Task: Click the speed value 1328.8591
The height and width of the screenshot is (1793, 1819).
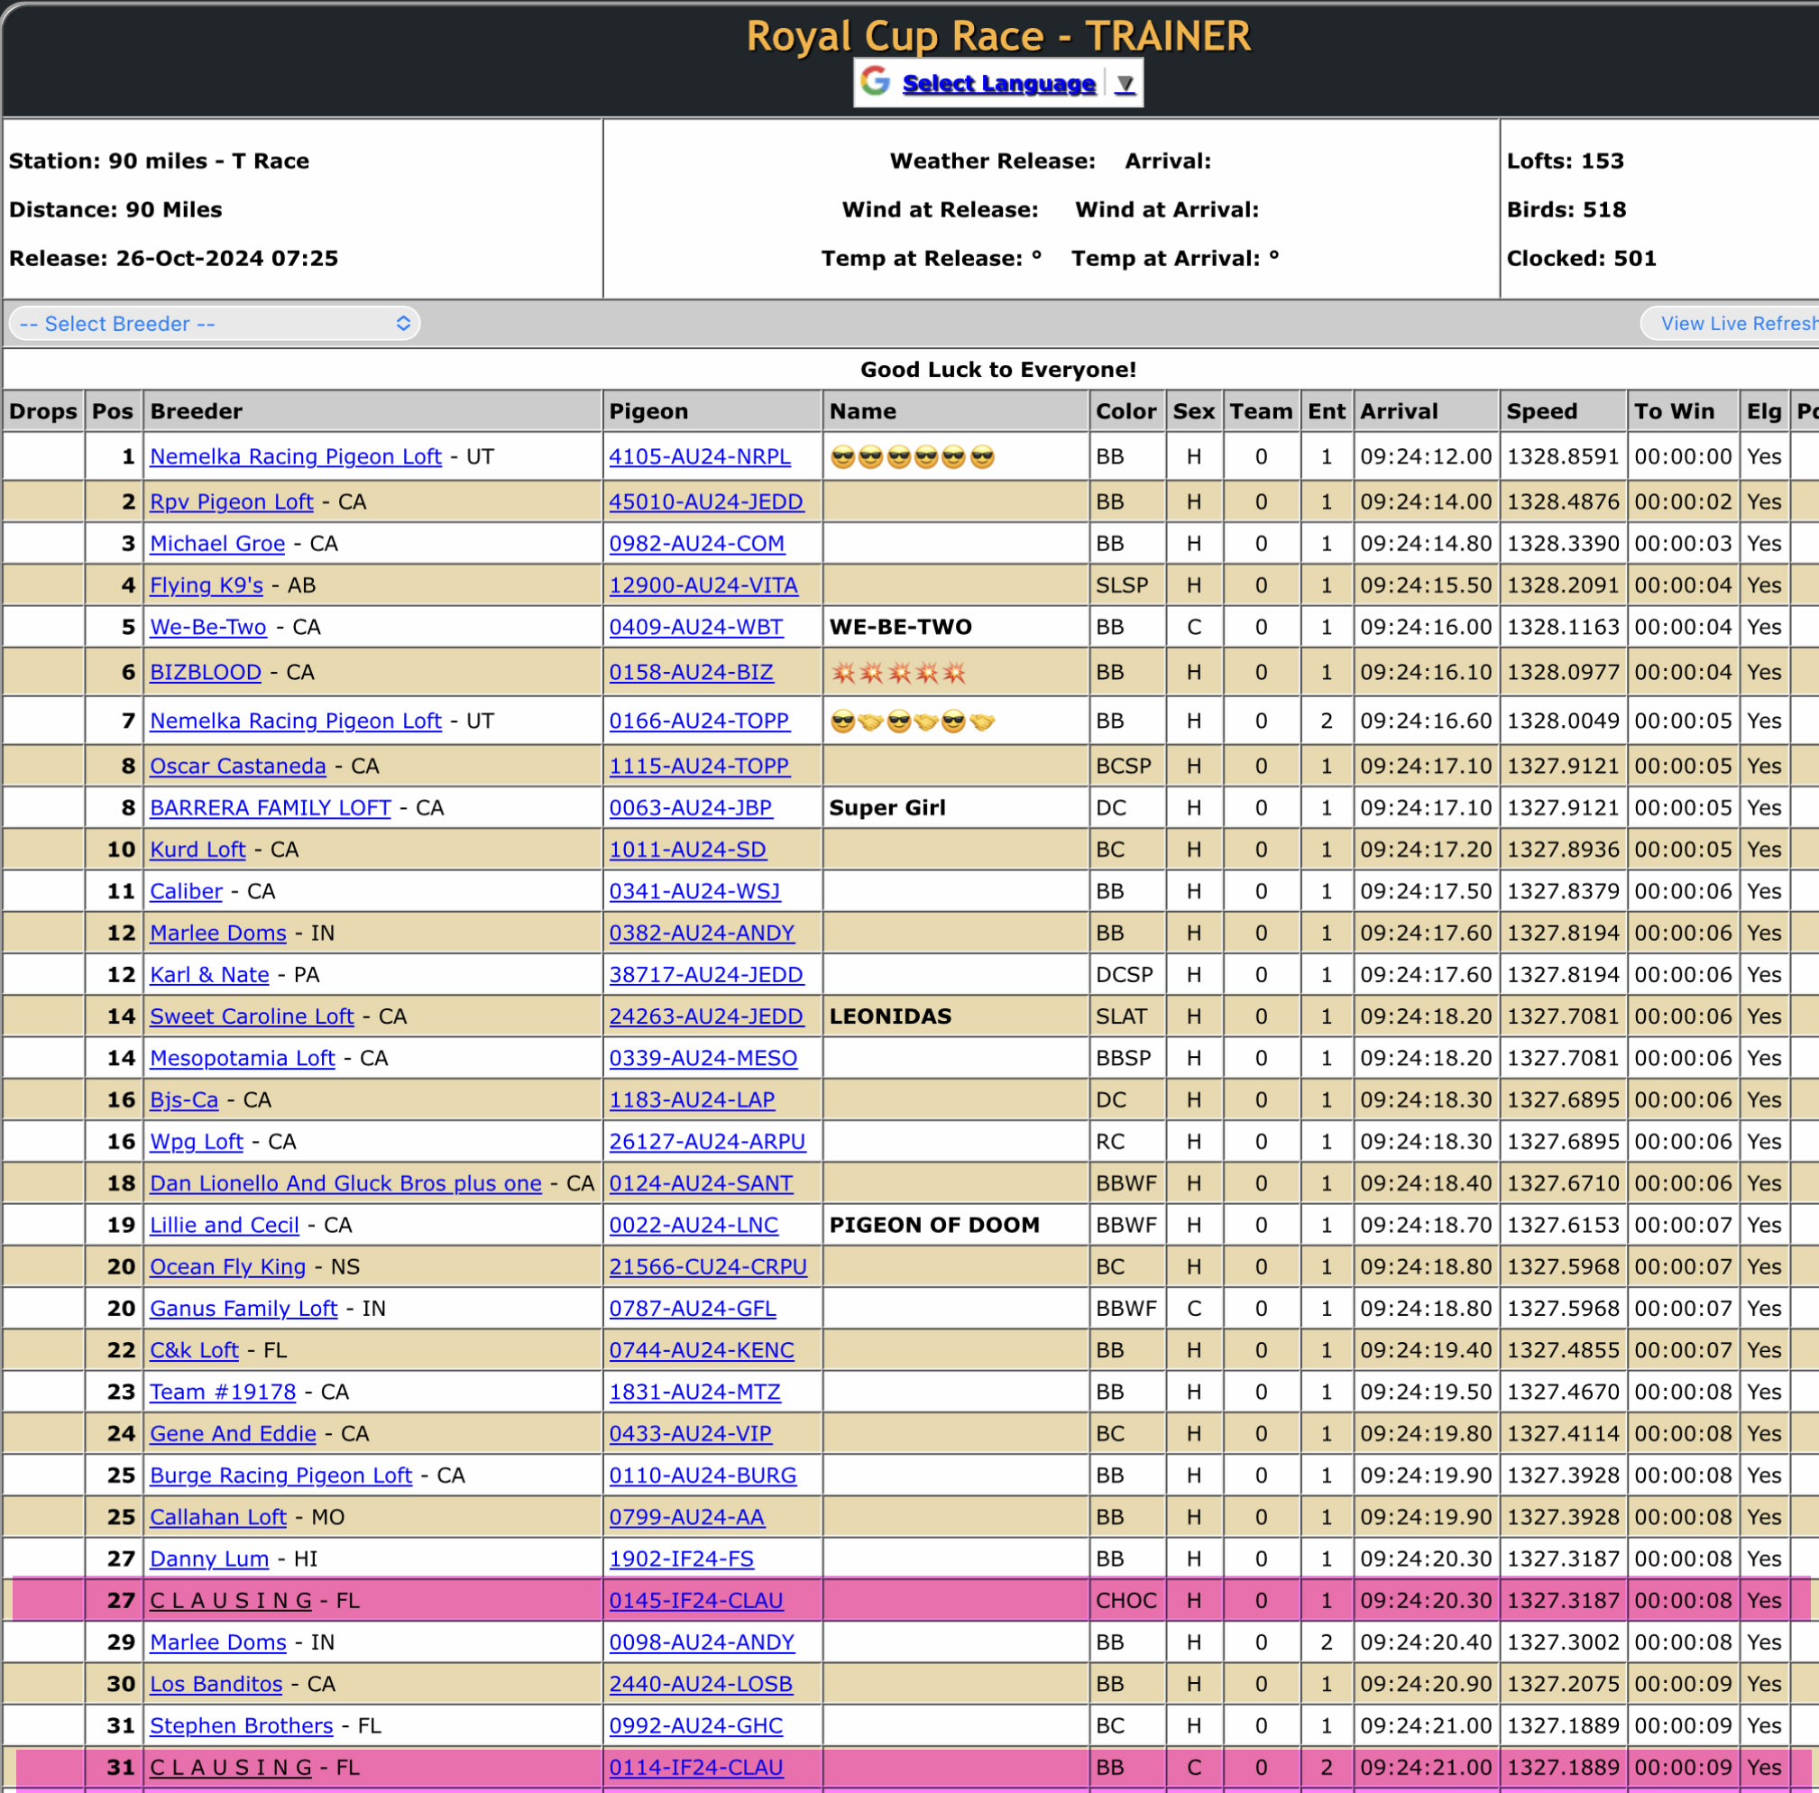Action: tap(1562, 456)
